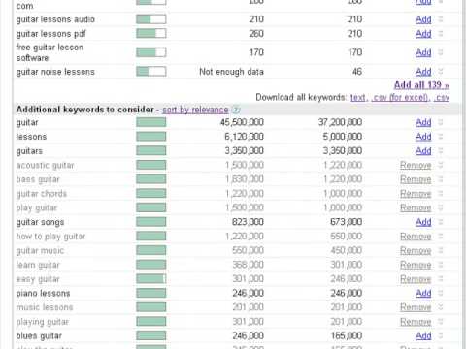Download all keywords as text
Image resolution: width=466 pixels, height=349 pixels.
[357, 97]
